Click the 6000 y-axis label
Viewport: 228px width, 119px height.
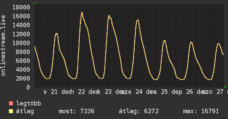point(23,61)
